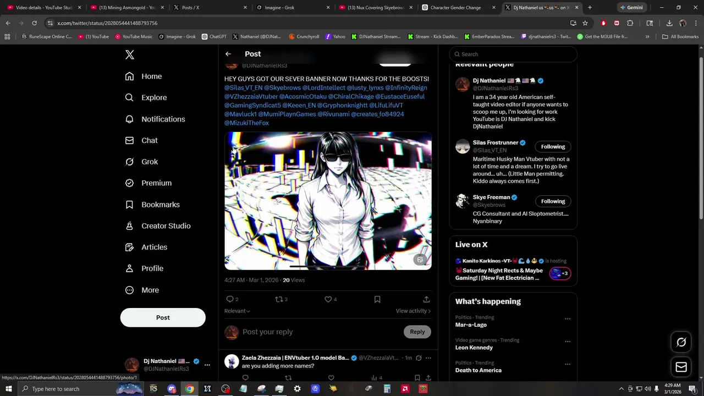
Task: Open the Leon Kennedy trending topic
Action: [x=474, y=348]
